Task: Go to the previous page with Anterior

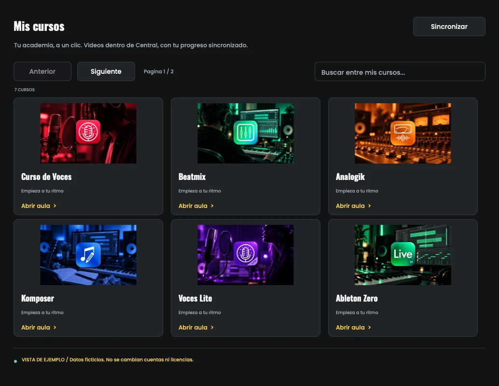Action: [x=42, y=71]
